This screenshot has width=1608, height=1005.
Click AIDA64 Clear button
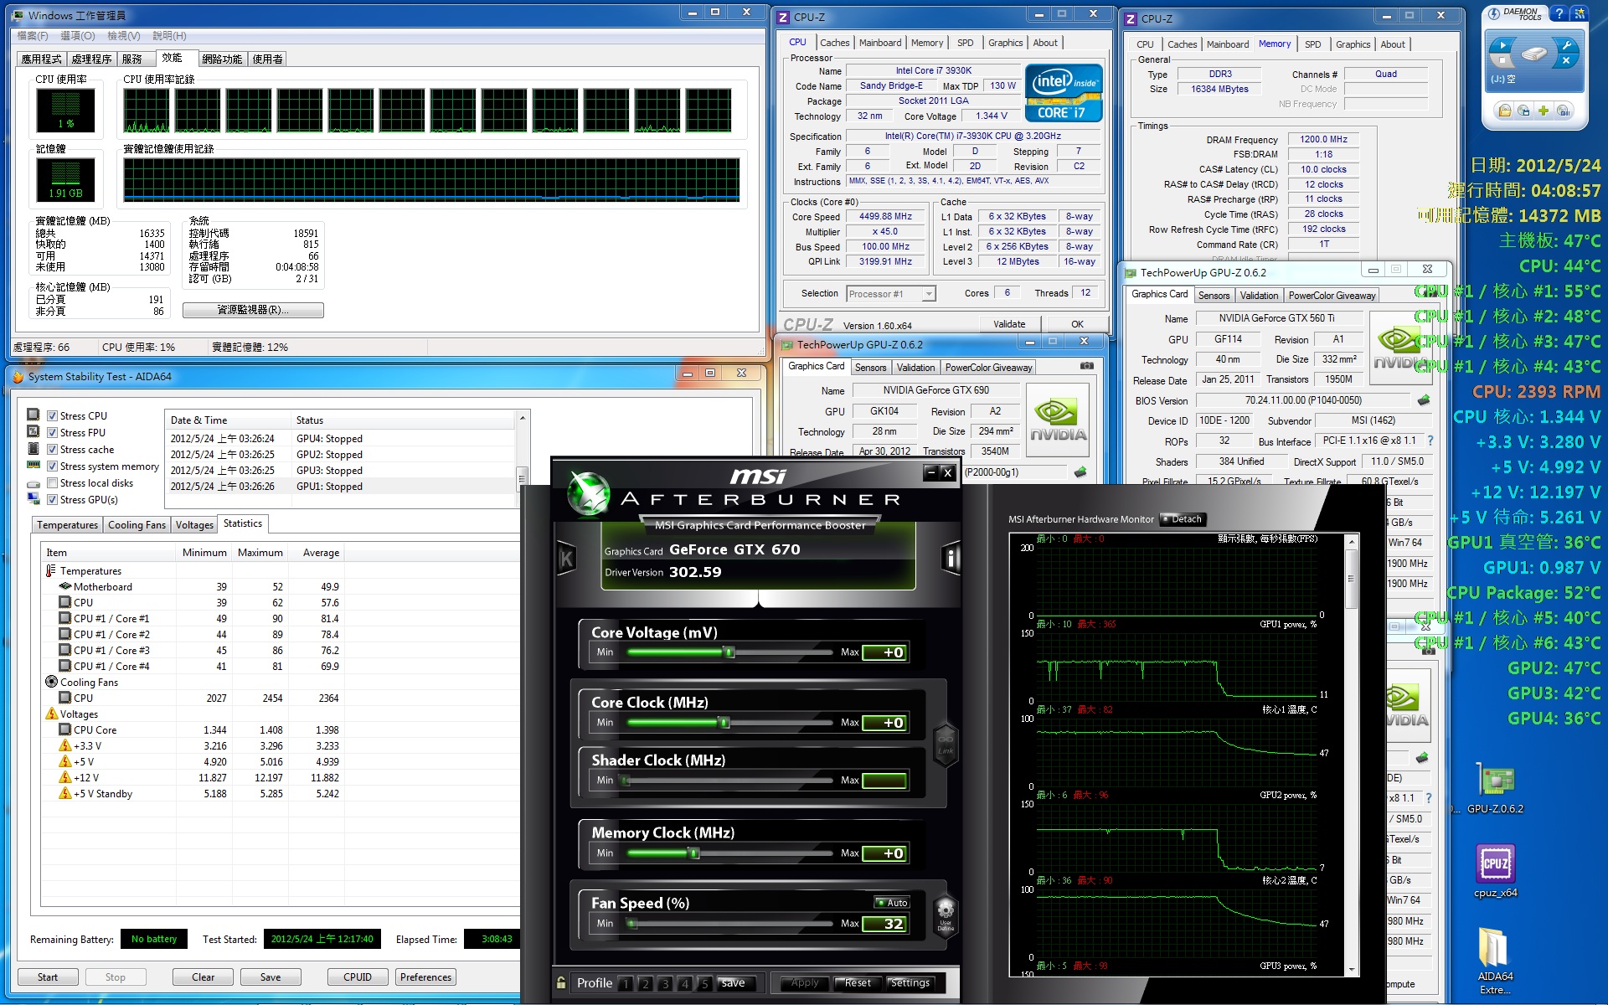tap(203, 977)
